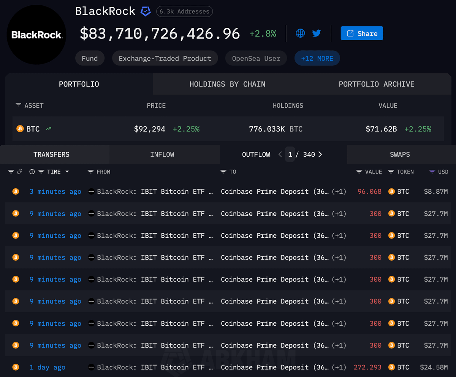Viewport: 456px width, 377px height.
Task: Open the PORTFOLIO ARCHIVE tab
Action: (377, 84)
